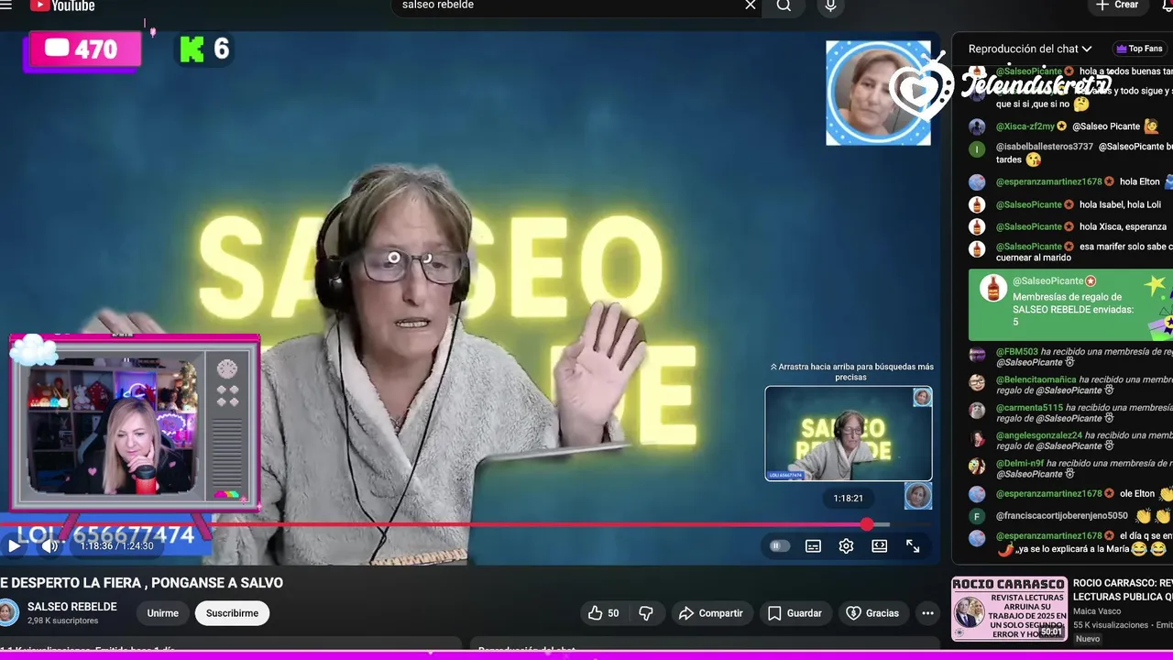Open more actions ellipsis menu
The height and width of the screenshot is (660, 1173).
927,613
